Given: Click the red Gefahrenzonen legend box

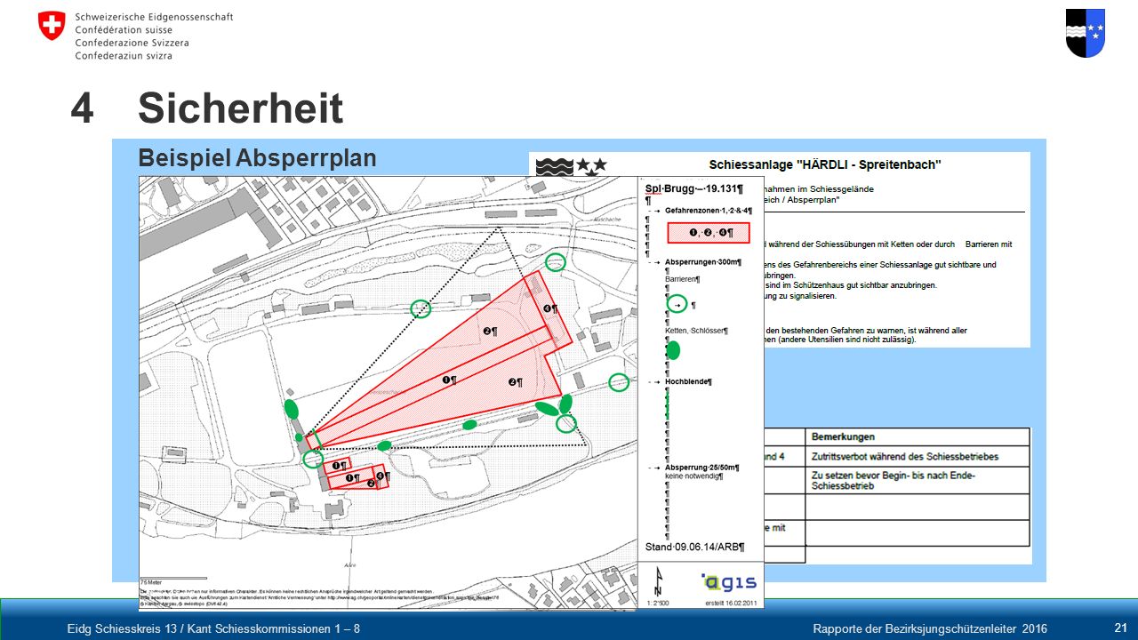Looking at the screenshot, I should (709, 233).
